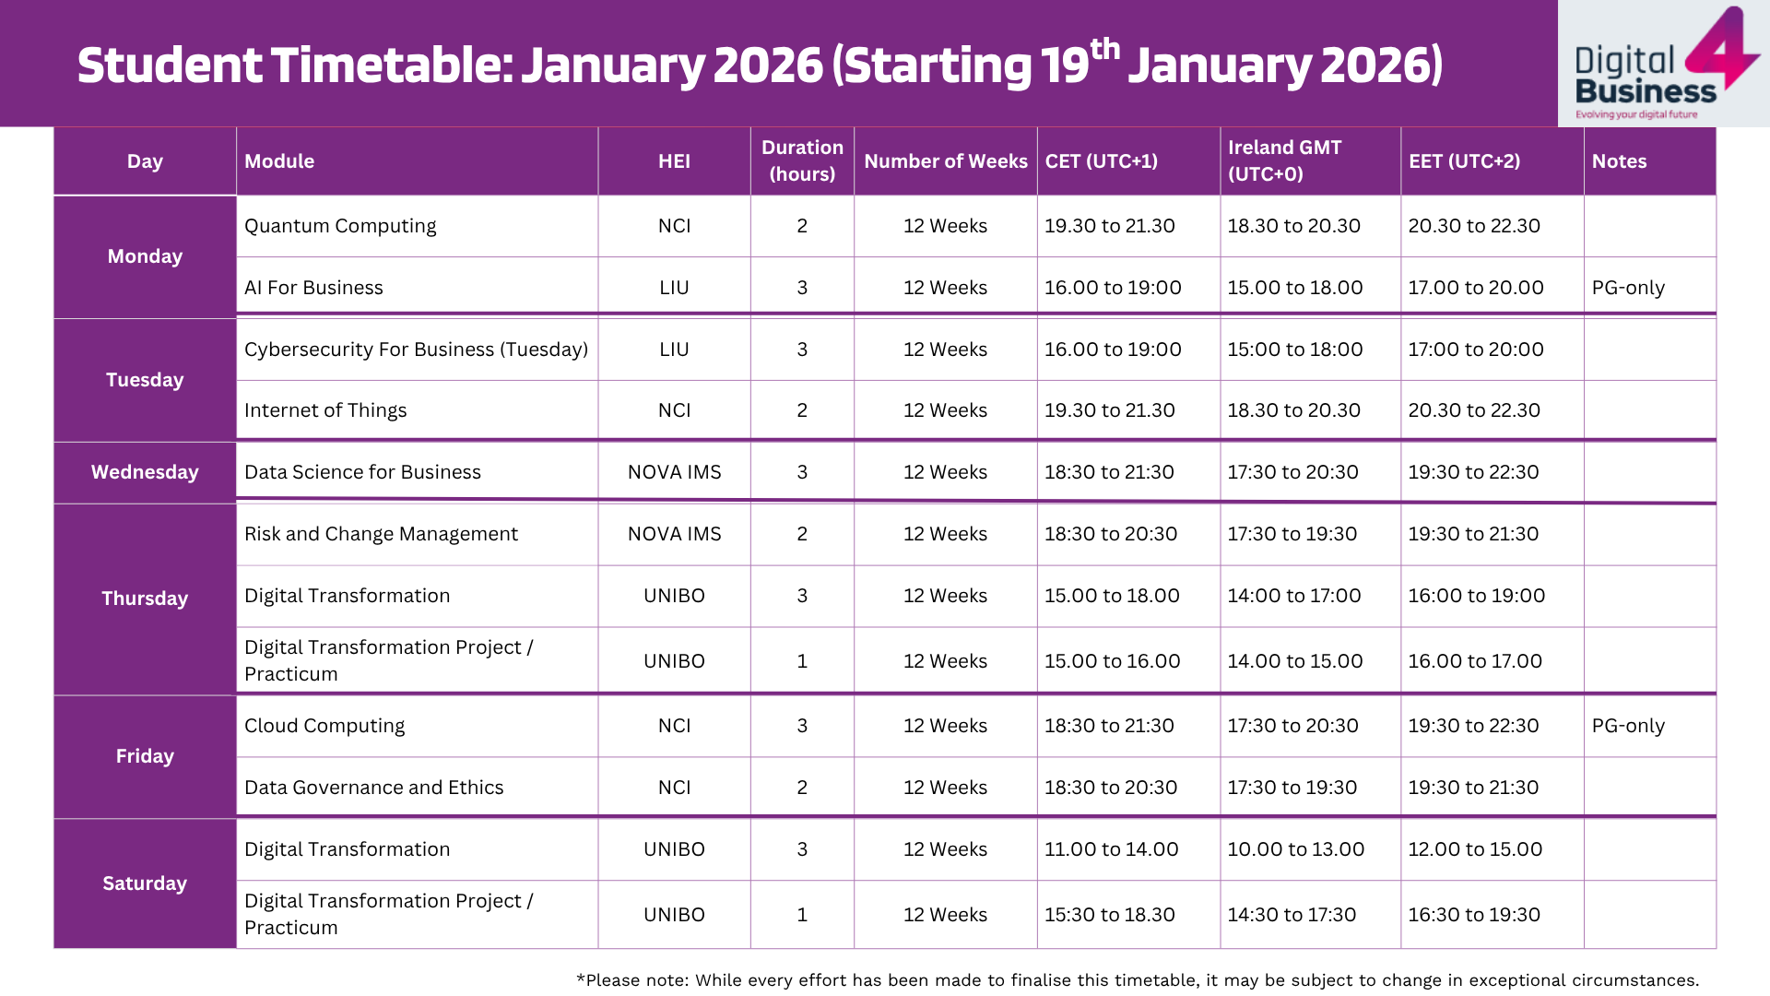Select the Data Science for Business cell
This screenshot has height=996, width=1770.
362,472
